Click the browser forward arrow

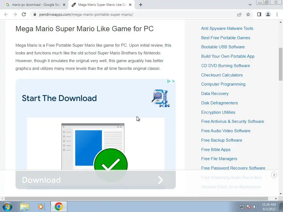(x=15, y=14)
